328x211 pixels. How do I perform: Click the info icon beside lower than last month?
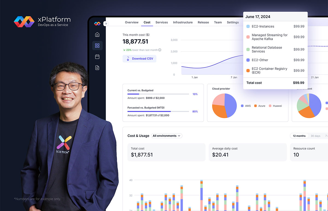(160, 50)
